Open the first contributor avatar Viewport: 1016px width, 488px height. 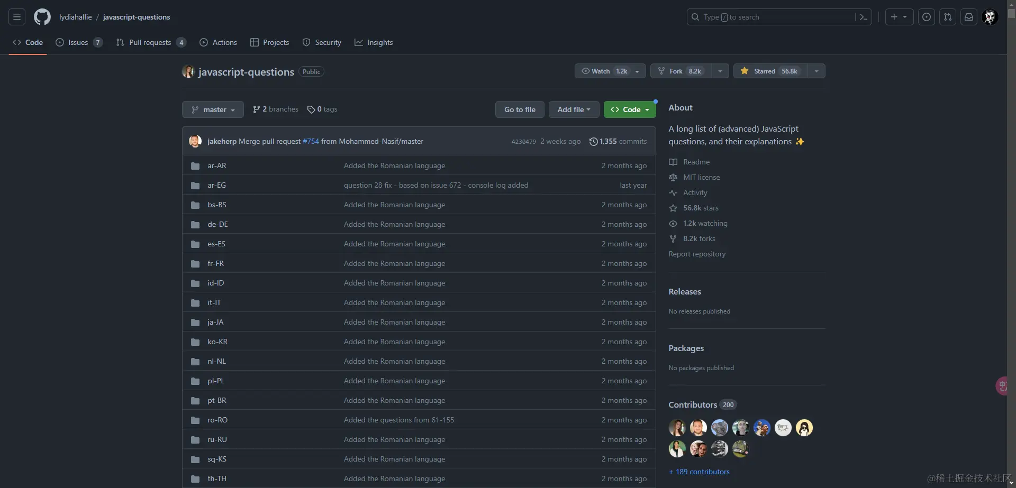[677, 428]
